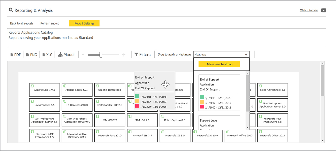The height and width of the screenshot is (152, 336).
Task: Click component icon on Microsoft IIS 8.0 tile
Action: click(162, 132)
